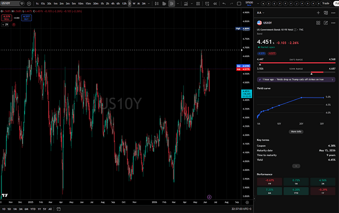The height and width of the screenshot is (213, 339).
Task: Open the watchlist advanced view icon
Action: click(326, 13)
